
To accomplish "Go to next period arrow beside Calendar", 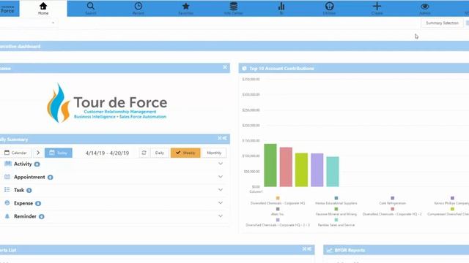I will coord(38,153).
